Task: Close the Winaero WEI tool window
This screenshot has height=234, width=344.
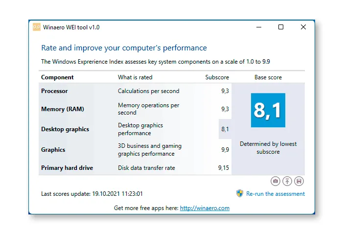Action: (303, 27)
